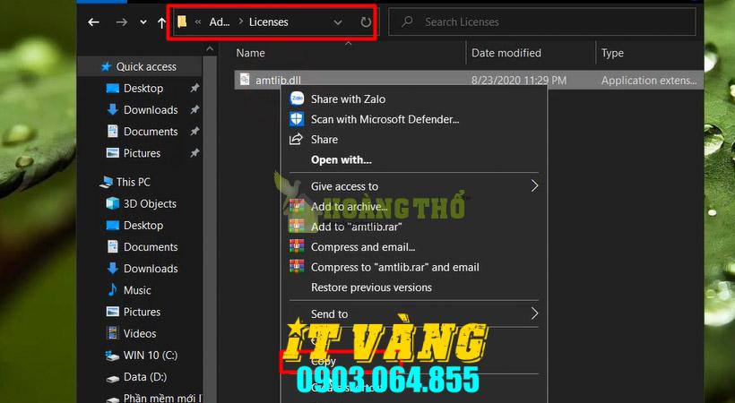Choose Add to archive...
Screen dimensions: 735x403
click(x=350, y=206)
